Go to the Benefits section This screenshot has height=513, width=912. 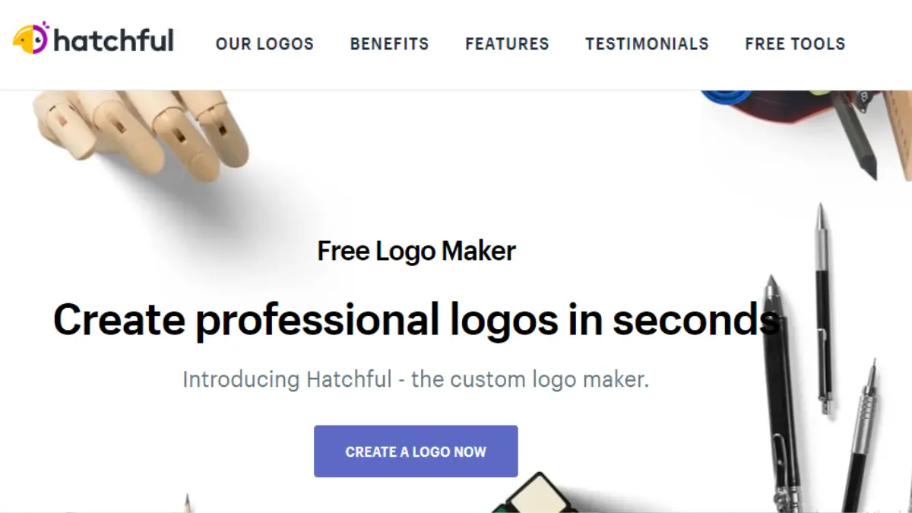point(389,44)
